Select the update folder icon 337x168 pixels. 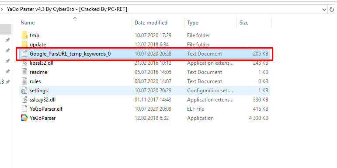coord(24,44)
